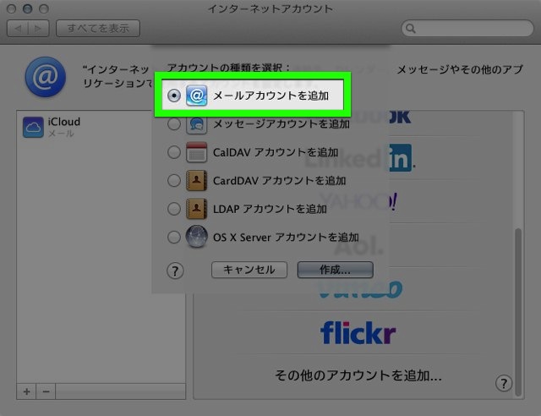541x416 pixels.
Task: Click the LDAP address book icon
Action: 196,209
